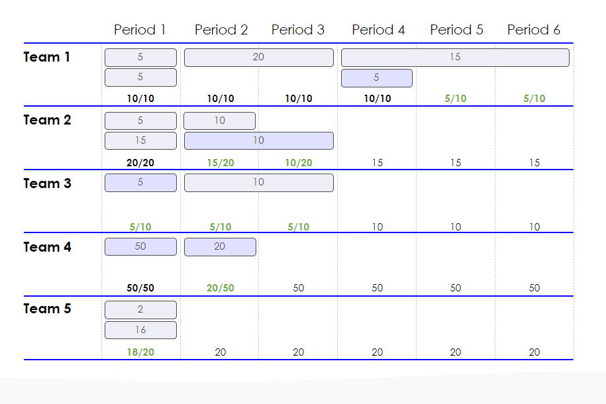606x404 pixels.
Task: Select the 20 block in Team 1 row
Action: point(258,57)
